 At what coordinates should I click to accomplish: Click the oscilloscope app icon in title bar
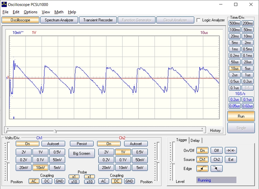point(4,4)
